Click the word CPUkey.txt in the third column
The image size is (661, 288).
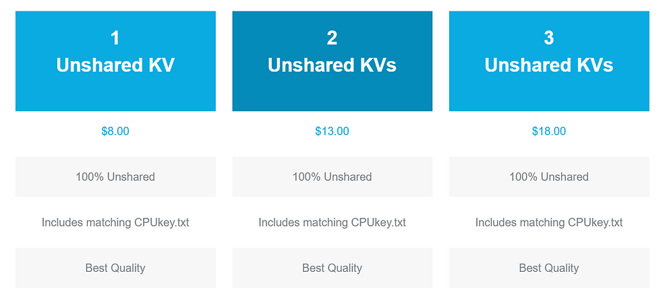(595, 223)
